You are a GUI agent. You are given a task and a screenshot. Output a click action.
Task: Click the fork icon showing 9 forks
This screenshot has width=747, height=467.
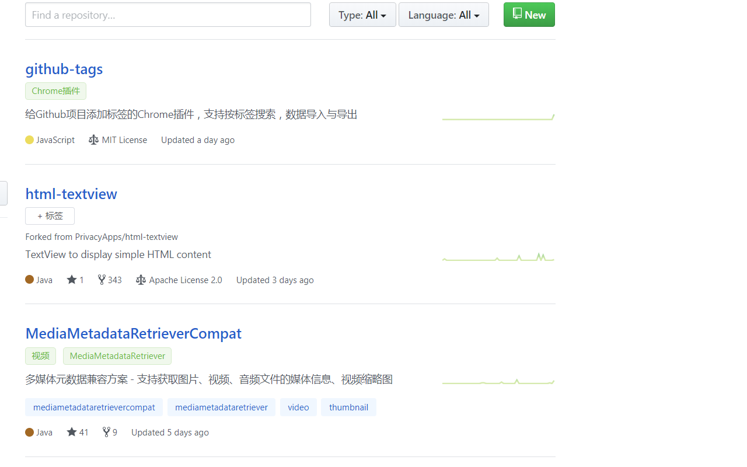[105, 432]
